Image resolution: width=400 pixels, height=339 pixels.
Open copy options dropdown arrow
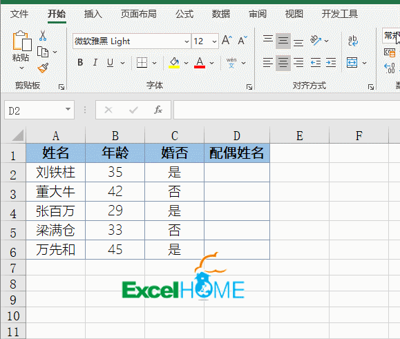coord(55,52)
